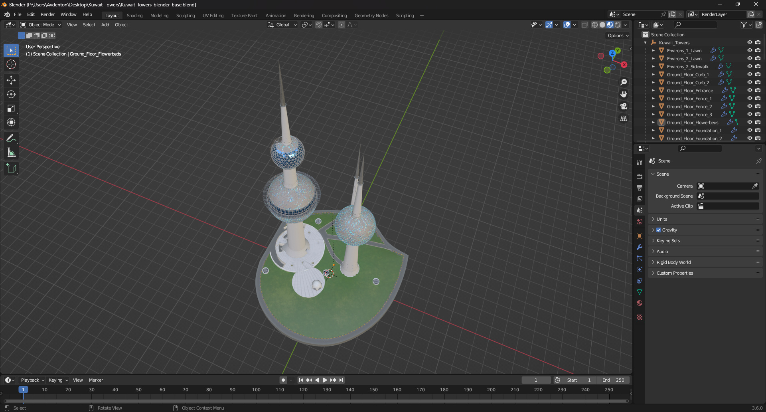The height and width of the screenshot is (412, 766).
Task: Jump to the end frame
Action: tap(341, 380)
